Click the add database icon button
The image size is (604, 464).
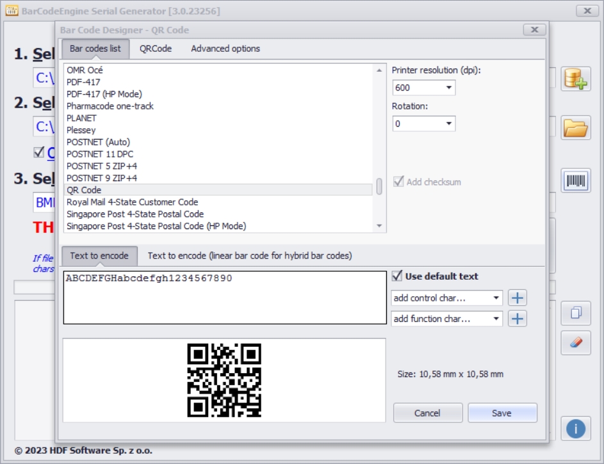pyautogui.click(x=575, y=79)
